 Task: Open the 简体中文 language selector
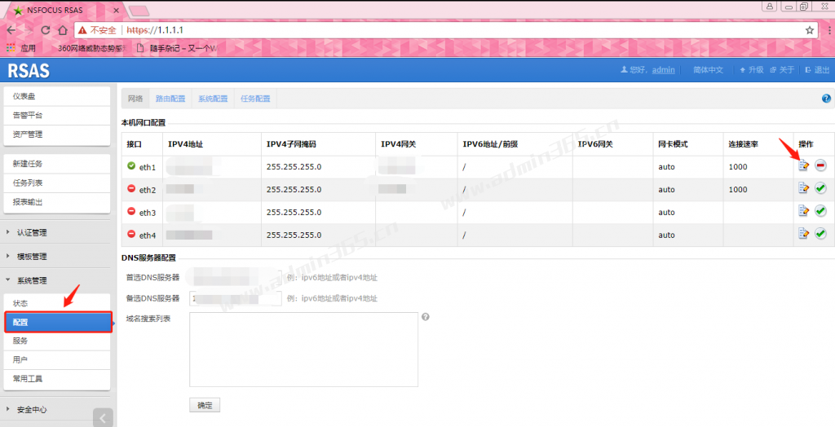(708, 70)
